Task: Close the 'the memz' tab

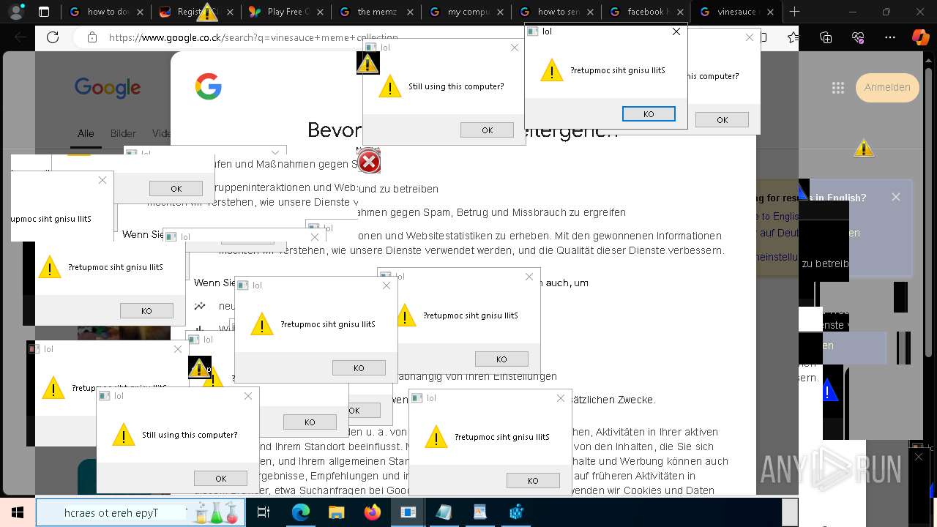Action: pos(411,12)
